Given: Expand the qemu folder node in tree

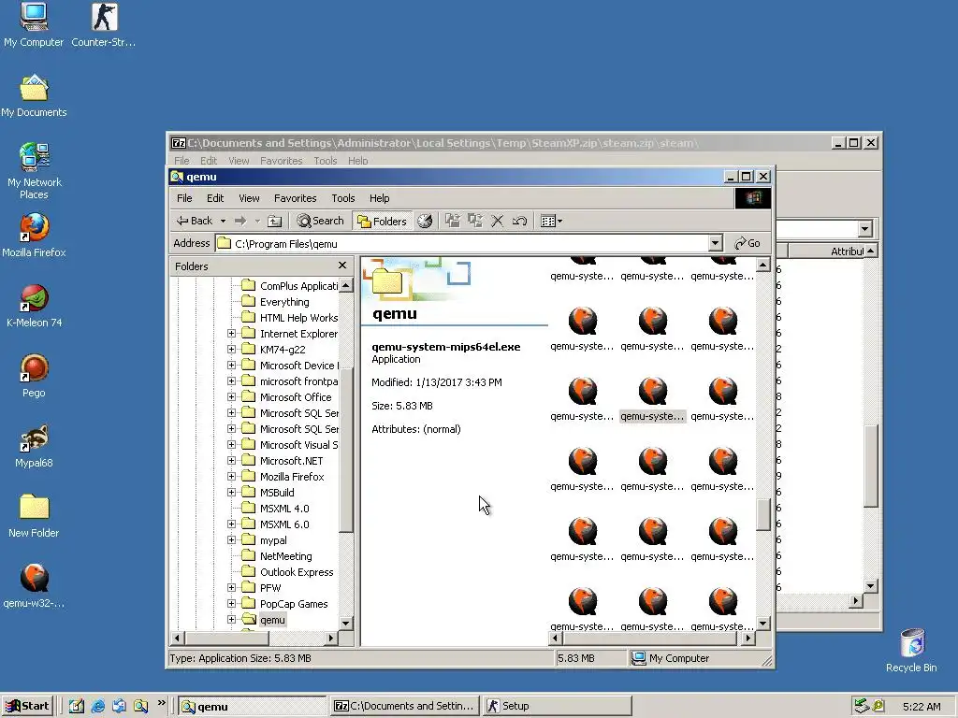Looking at the screenshot, I should pyautogui.click(x=232, y=619).
